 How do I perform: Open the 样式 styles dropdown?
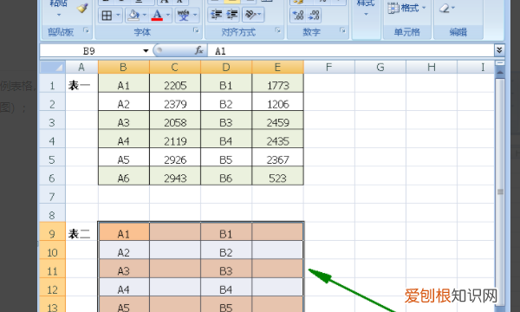click(366, 15)
